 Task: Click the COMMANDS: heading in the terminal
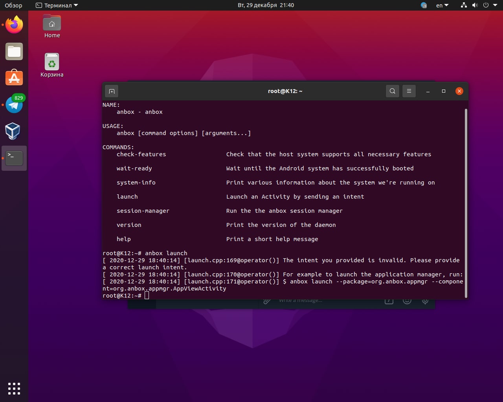[118, 147]
